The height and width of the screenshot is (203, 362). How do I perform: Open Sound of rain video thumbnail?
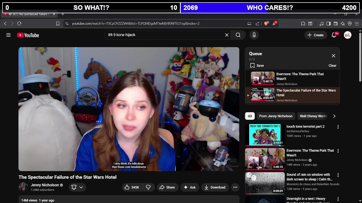[265, 183]
